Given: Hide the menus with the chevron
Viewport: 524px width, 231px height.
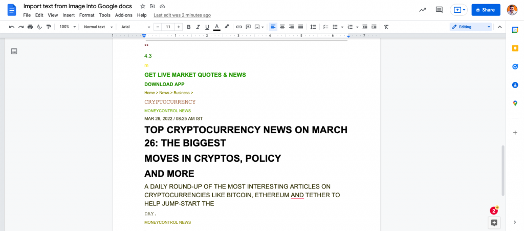Looking at the screenshot, I should tap(499, 27).
